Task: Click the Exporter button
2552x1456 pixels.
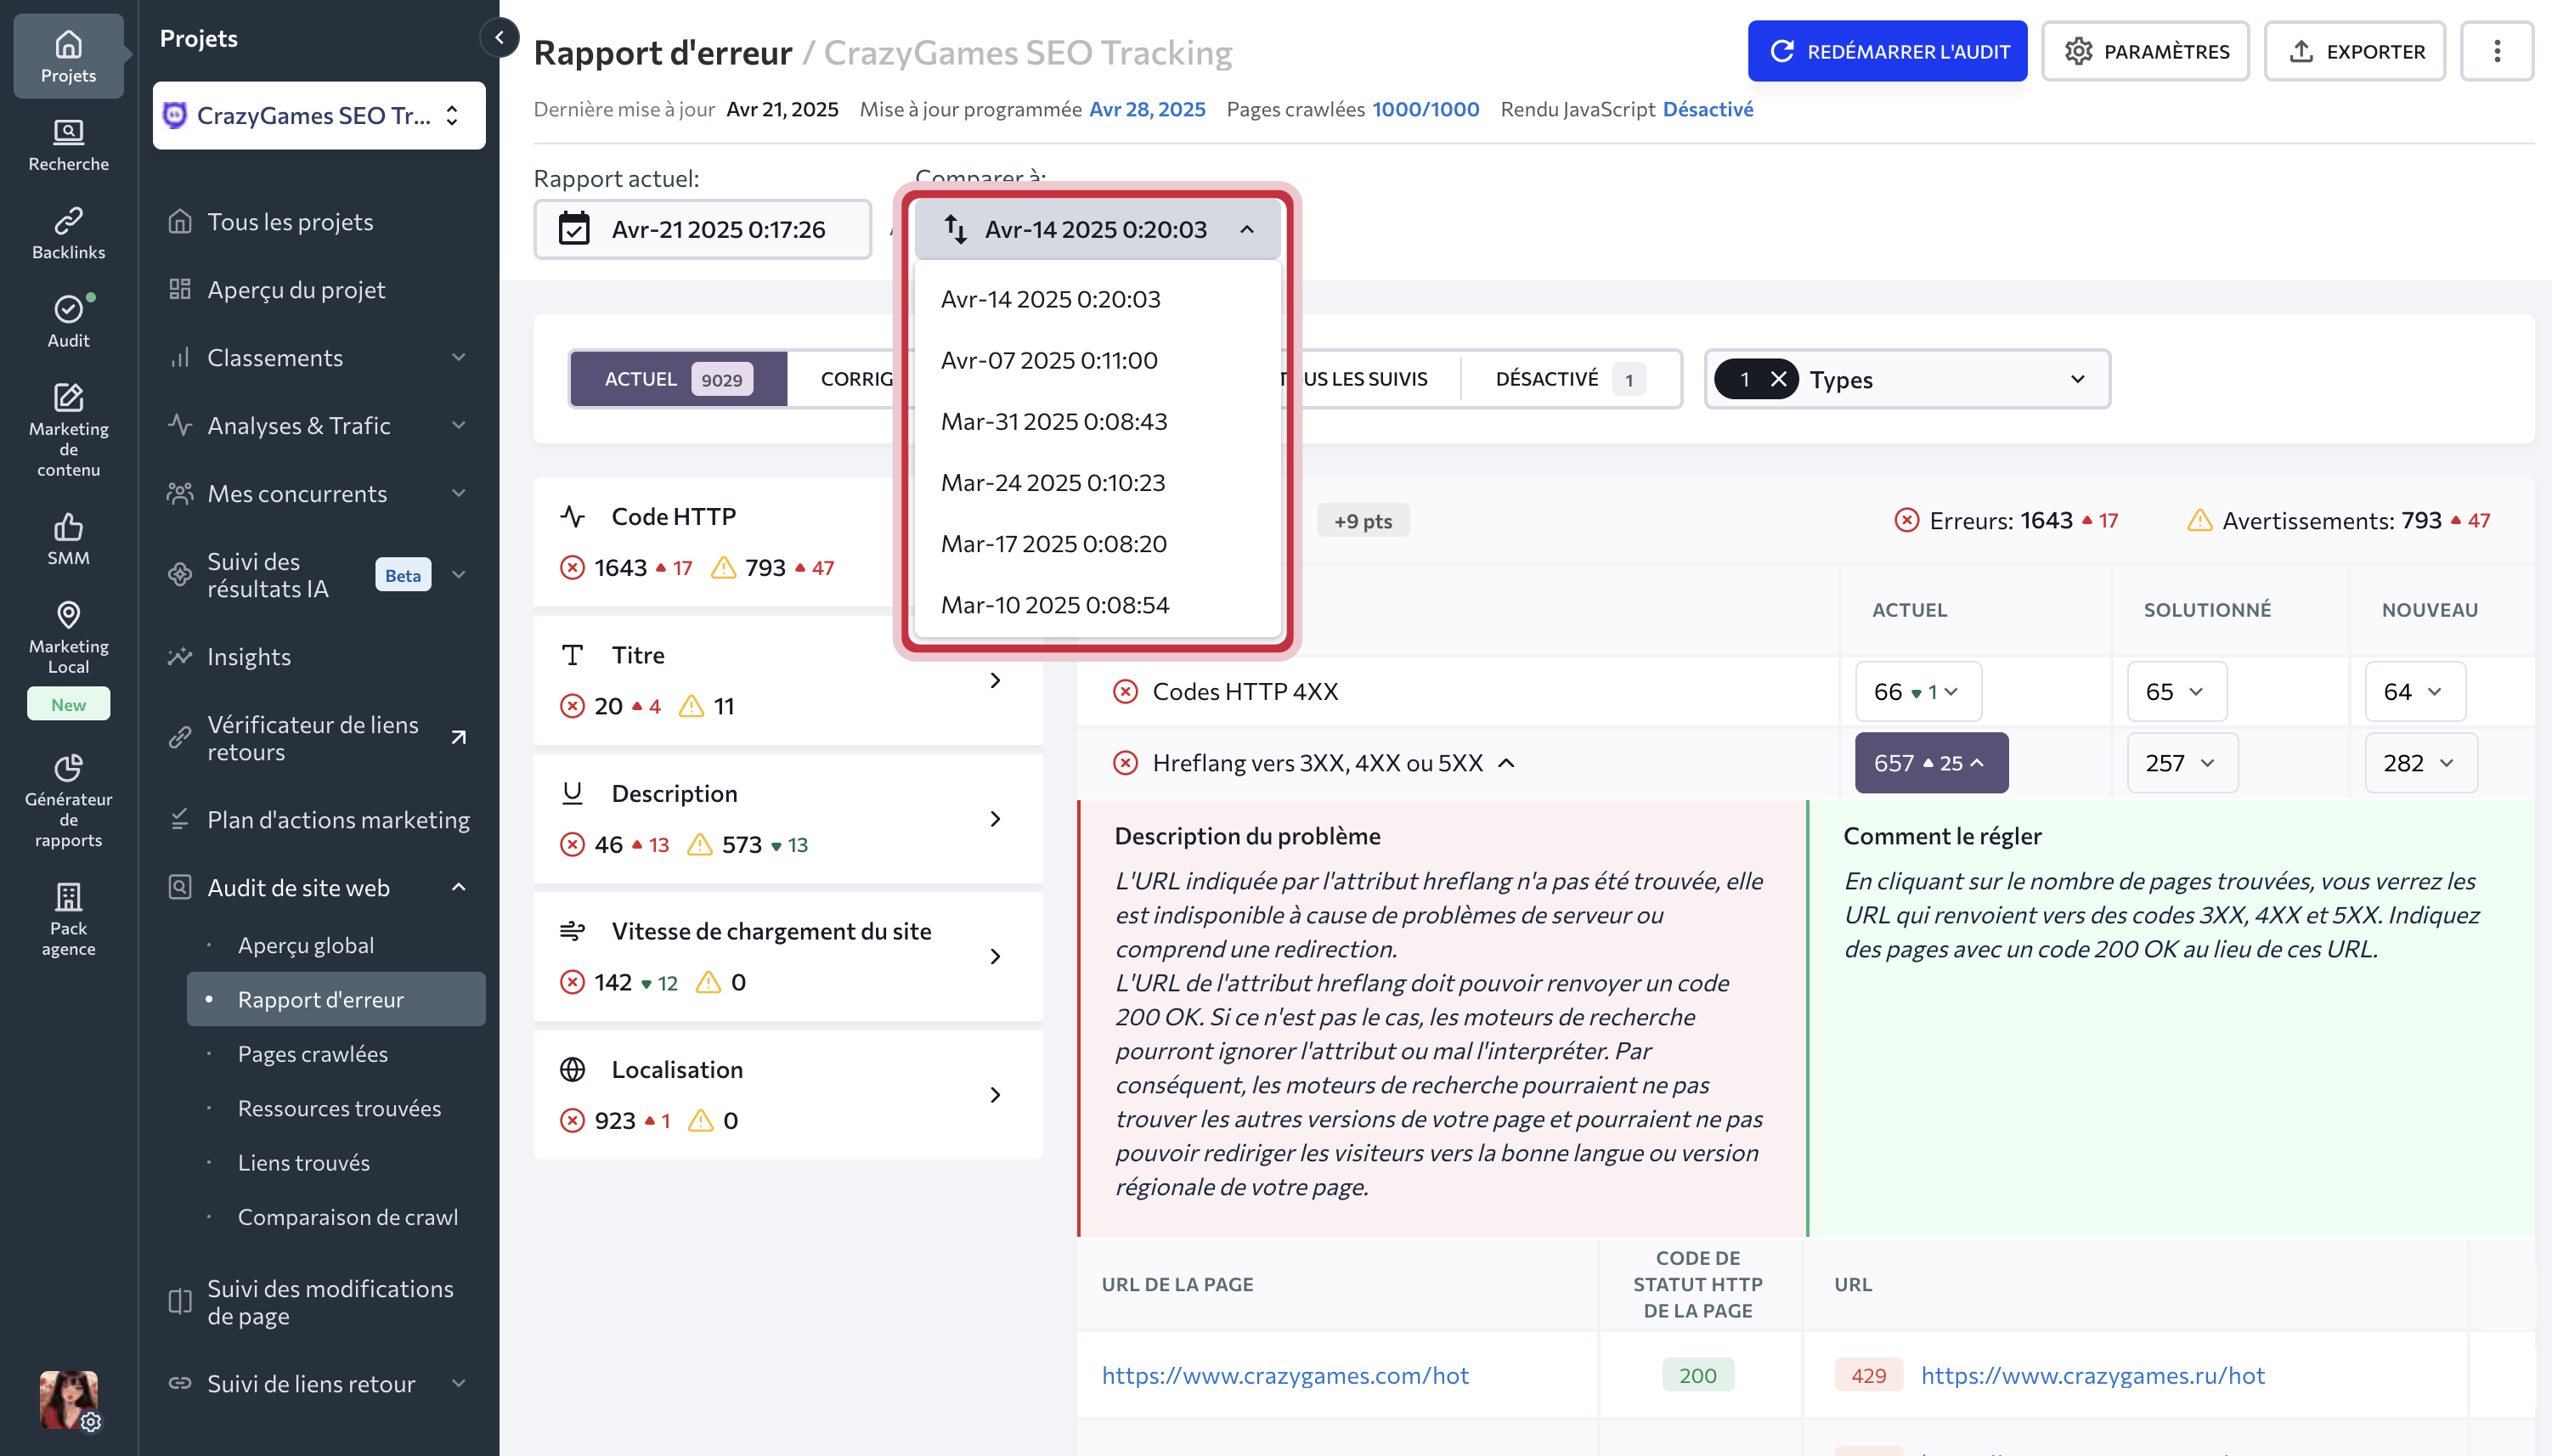Action: (2355, 51)
